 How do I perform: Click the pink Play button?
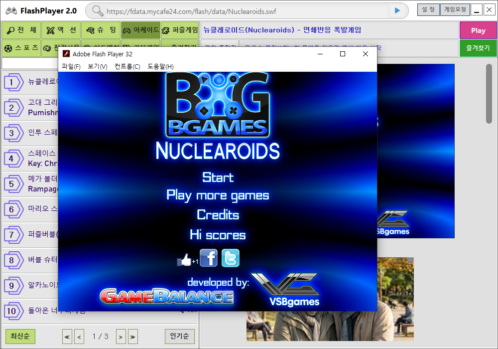click(478, 30)
